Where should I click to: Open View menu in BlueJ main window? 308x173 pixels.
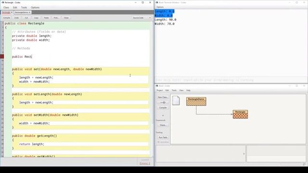tap(181, 90)
